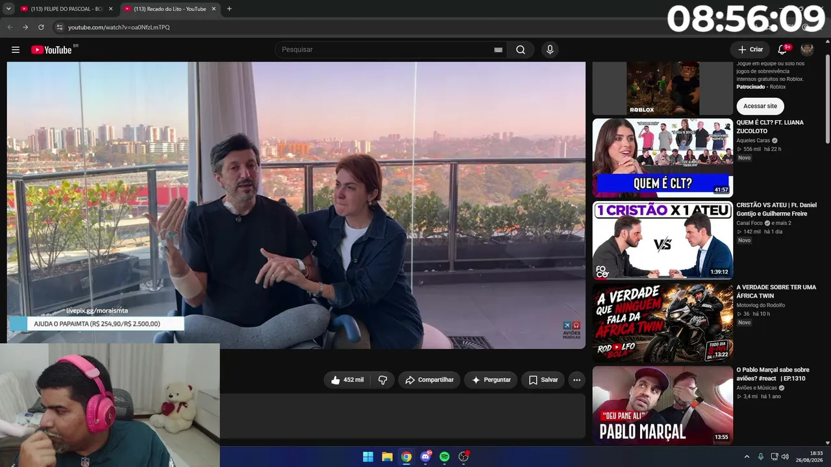Open title A VERDADE SOBRE TER UMA ÁFRICA TWIN

[x=776, y=292]
